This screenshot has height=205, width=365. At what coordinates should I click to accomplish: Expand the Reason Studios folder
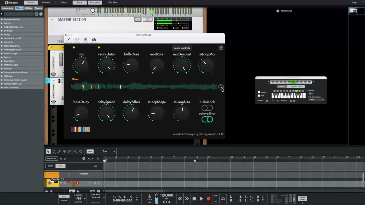tap(2, 19)
